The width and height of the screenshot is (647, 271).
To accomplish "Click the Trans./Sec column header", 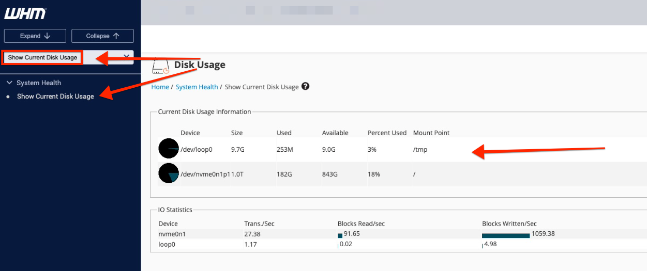I will click(x=259, y=224).
